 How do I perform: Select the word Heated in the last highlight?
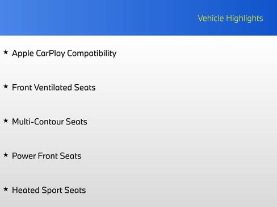26,190
